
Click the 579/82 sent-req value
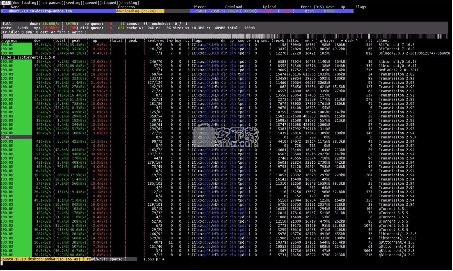pyautogui.click(x=156, y=238)
